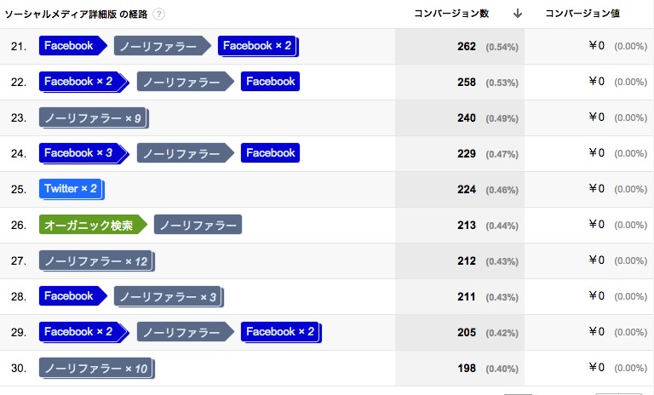Select the Twitter × 2 path chip
Image resolution: width=654 pixels, height=395 pixels.
click(x=72, y=189)
